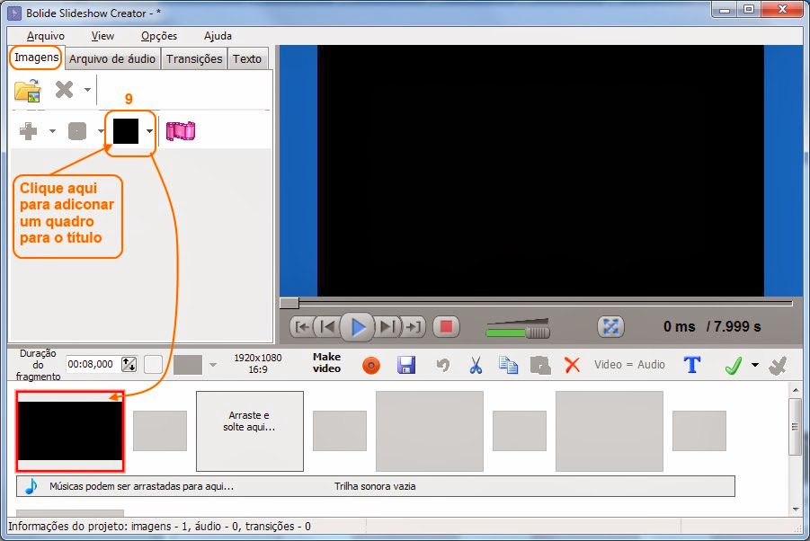Jump to the end of the slideshow
Screen dimensions: 810x541
coord(414,327)
